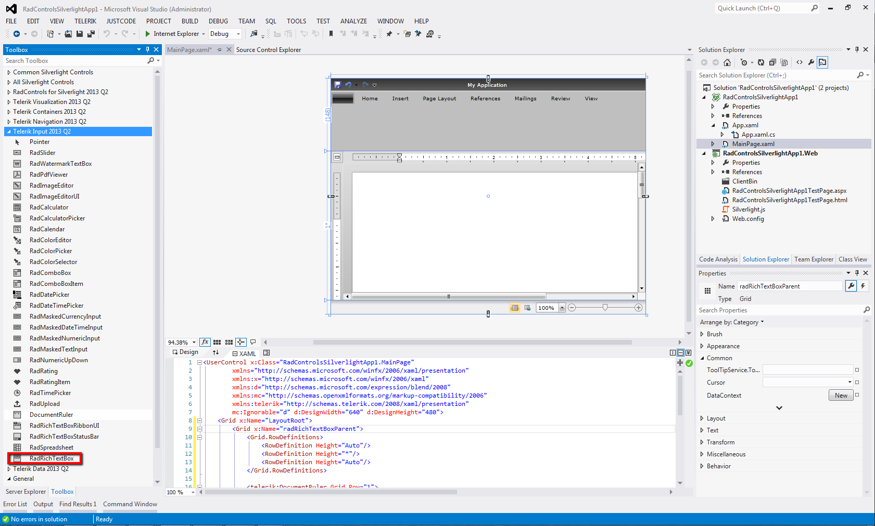Toggle the annotations display button

pyautogui.click(x=253, y=342)
